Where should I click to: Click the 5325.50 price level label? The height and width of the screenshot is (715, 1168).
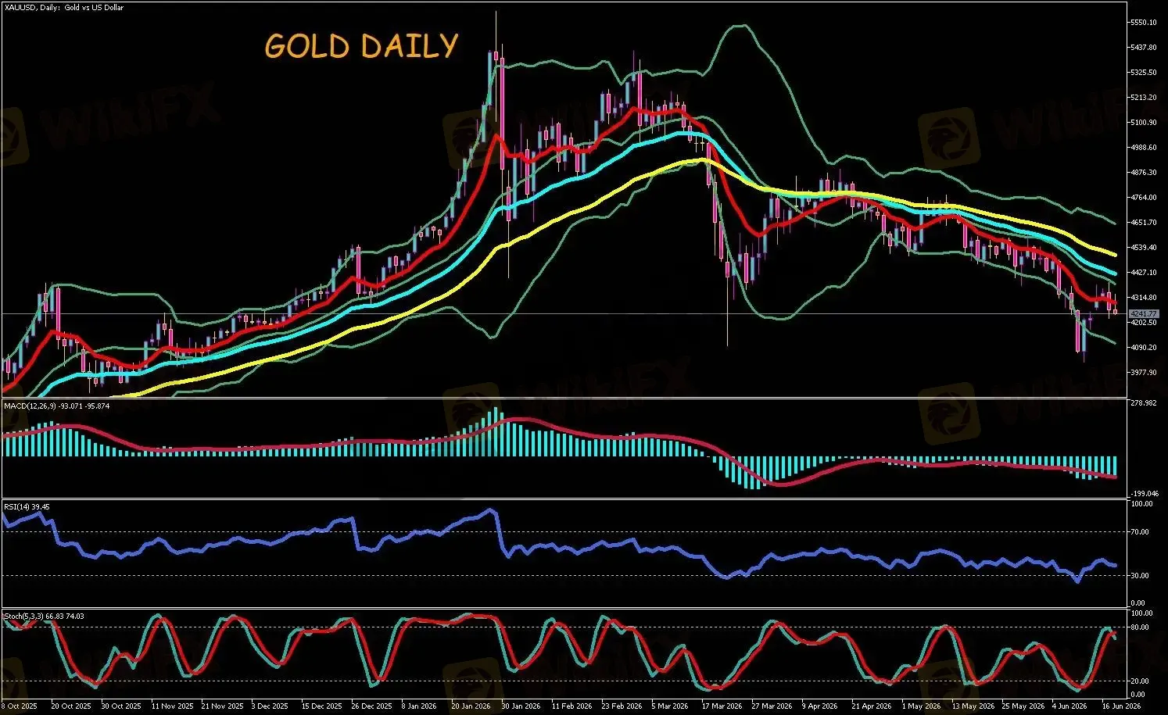click(1143, 73)
